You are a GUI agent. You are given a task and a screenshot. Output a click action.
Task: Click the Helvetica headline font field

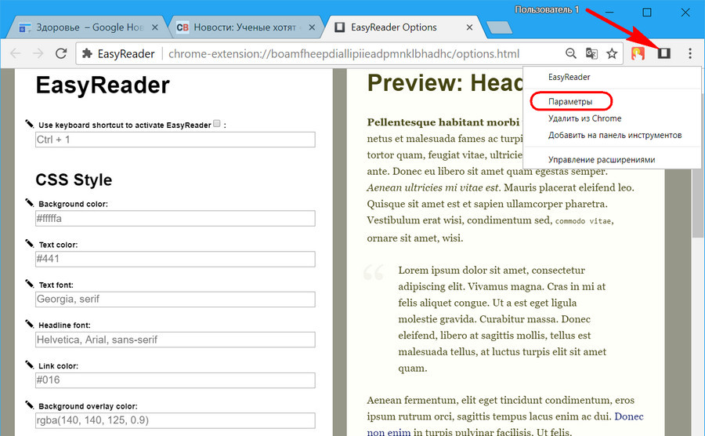pos(175,340)
